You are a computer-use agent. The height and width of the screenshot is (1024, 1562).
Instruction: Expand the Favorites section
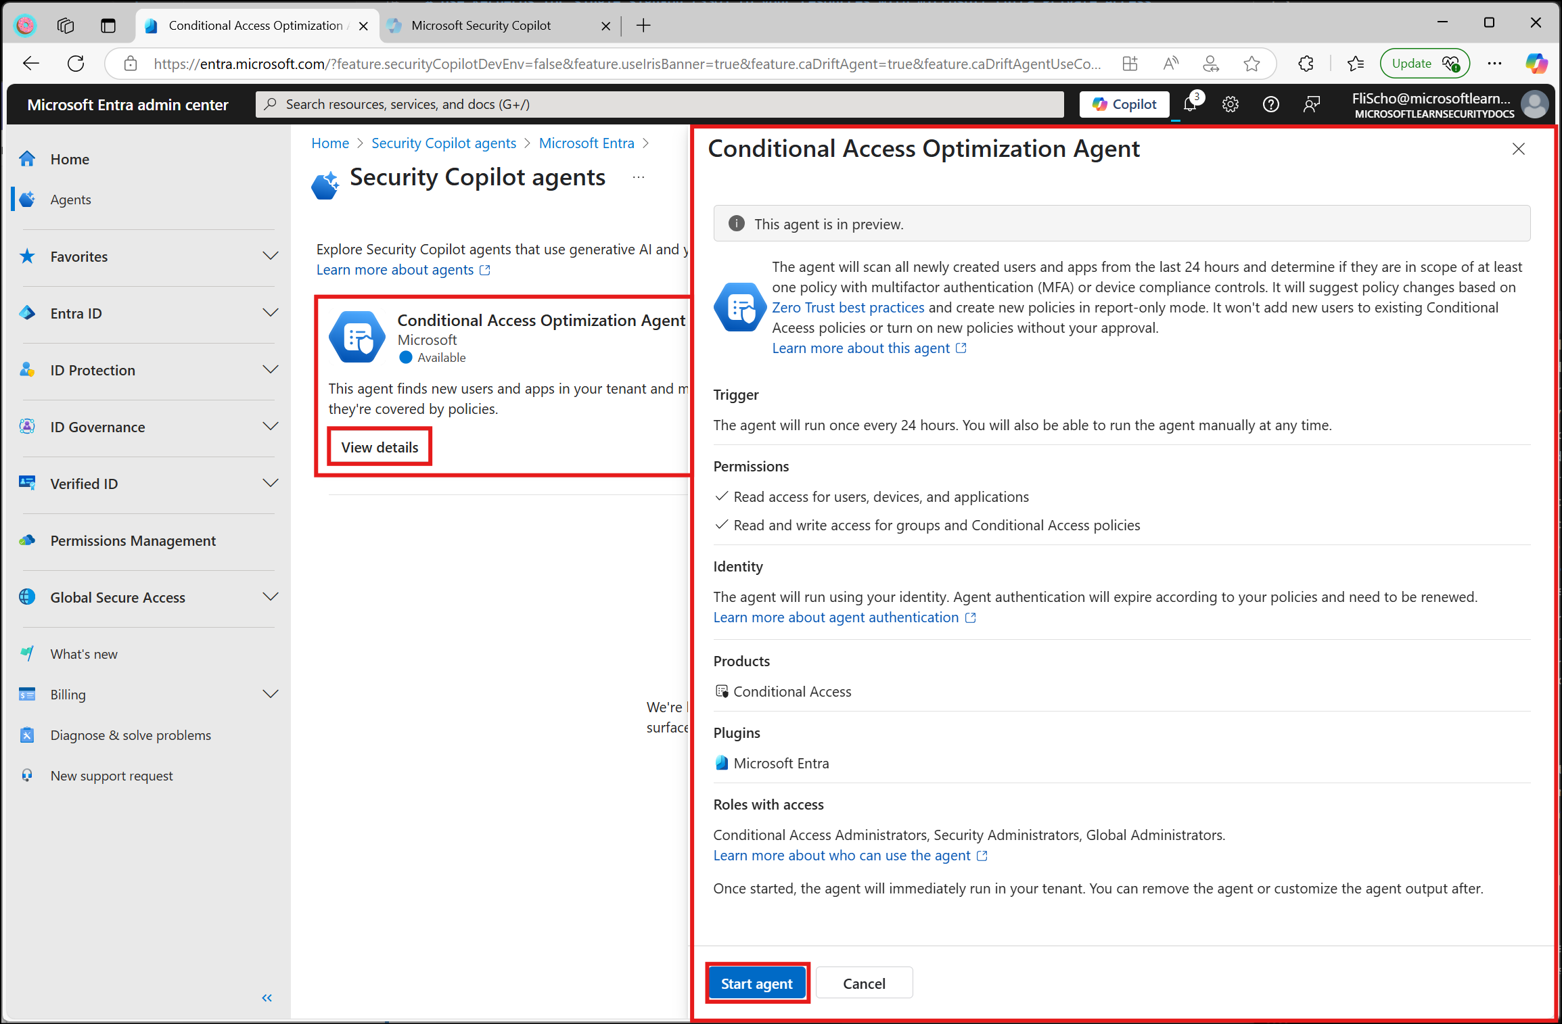click(x=270, y=256)
